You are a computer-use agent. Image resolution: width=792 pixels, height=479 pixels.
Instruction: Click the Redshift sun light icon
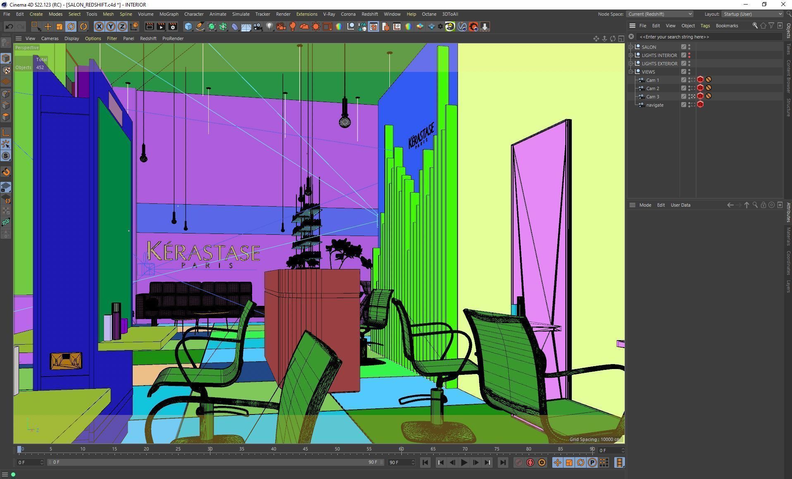click(x=316, y=26)
